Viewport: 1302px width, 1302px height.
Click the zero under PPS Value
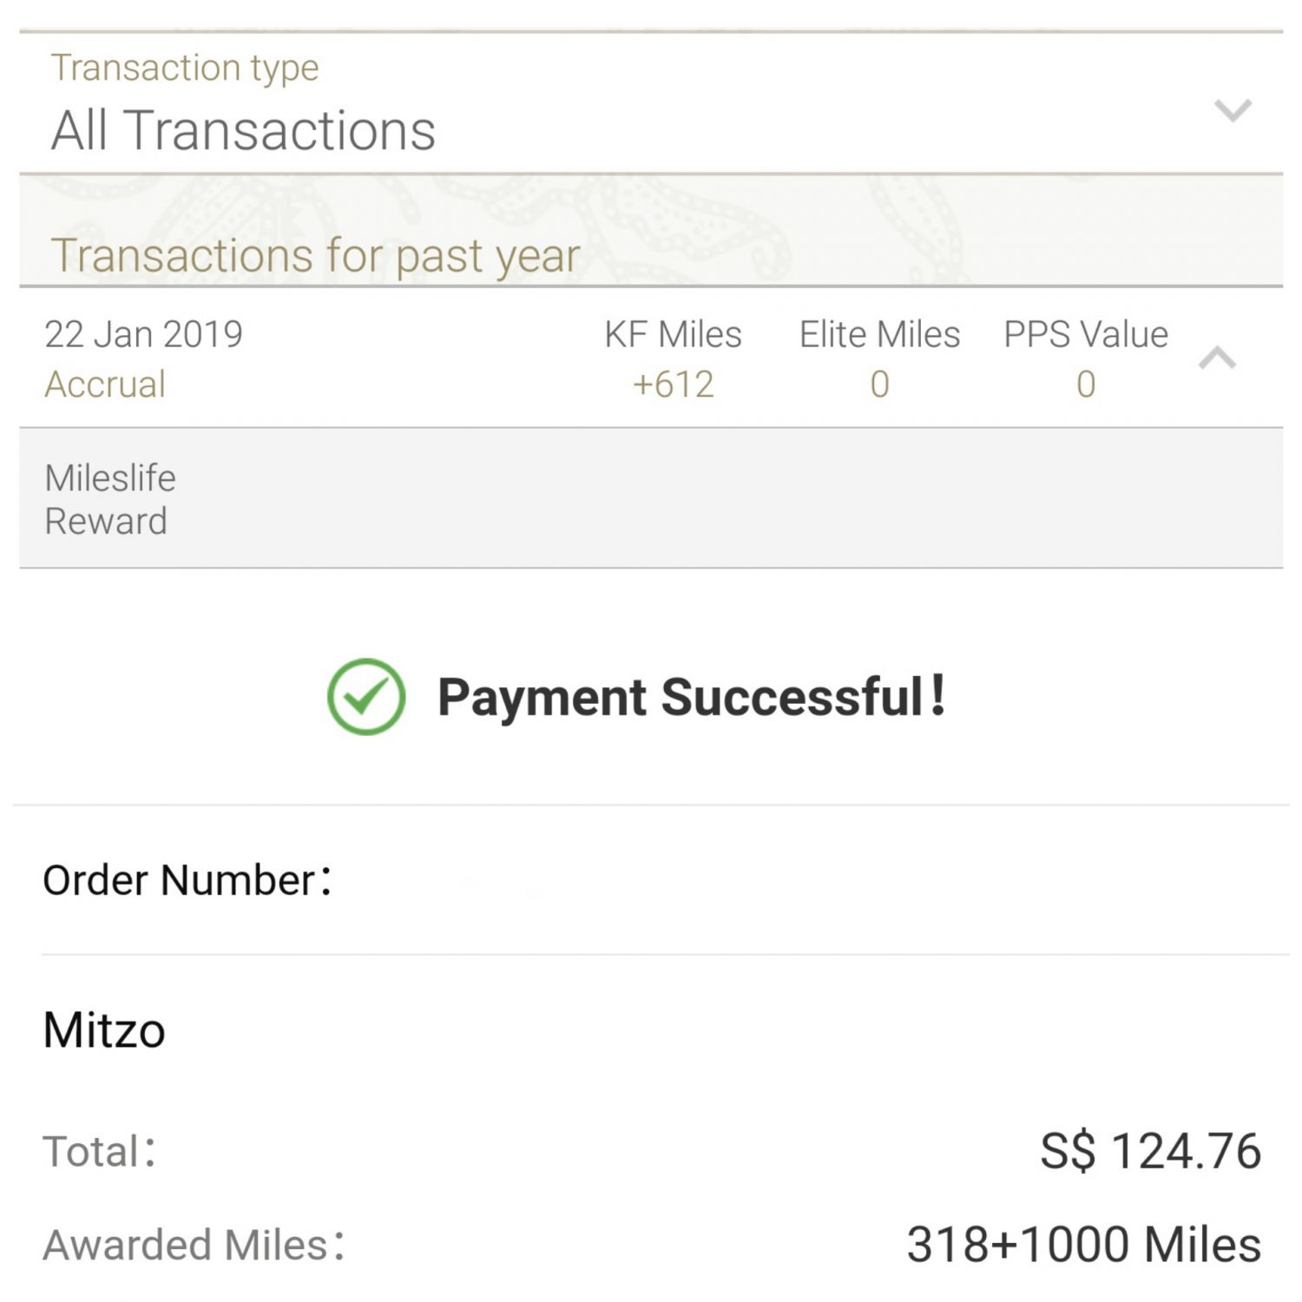point(1086,385)
